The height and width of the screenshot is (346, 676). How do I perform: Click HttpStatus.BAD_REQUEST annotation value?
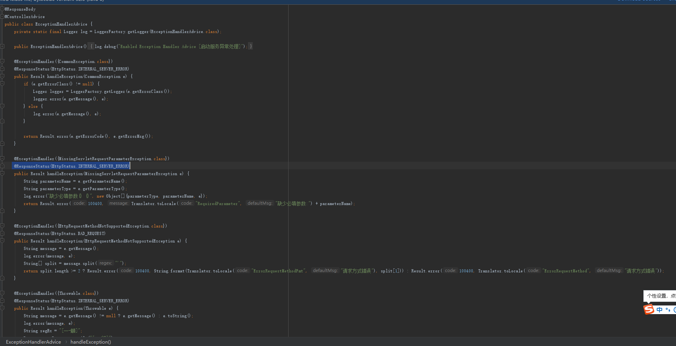pos(79,233)
